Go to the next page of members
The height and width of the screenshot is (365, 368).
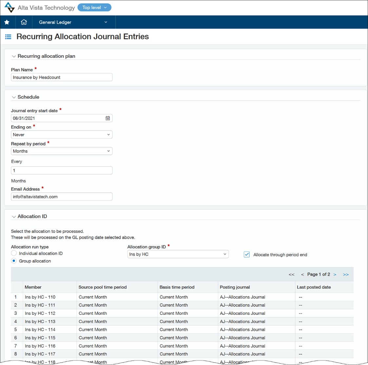tap(335, 274)
